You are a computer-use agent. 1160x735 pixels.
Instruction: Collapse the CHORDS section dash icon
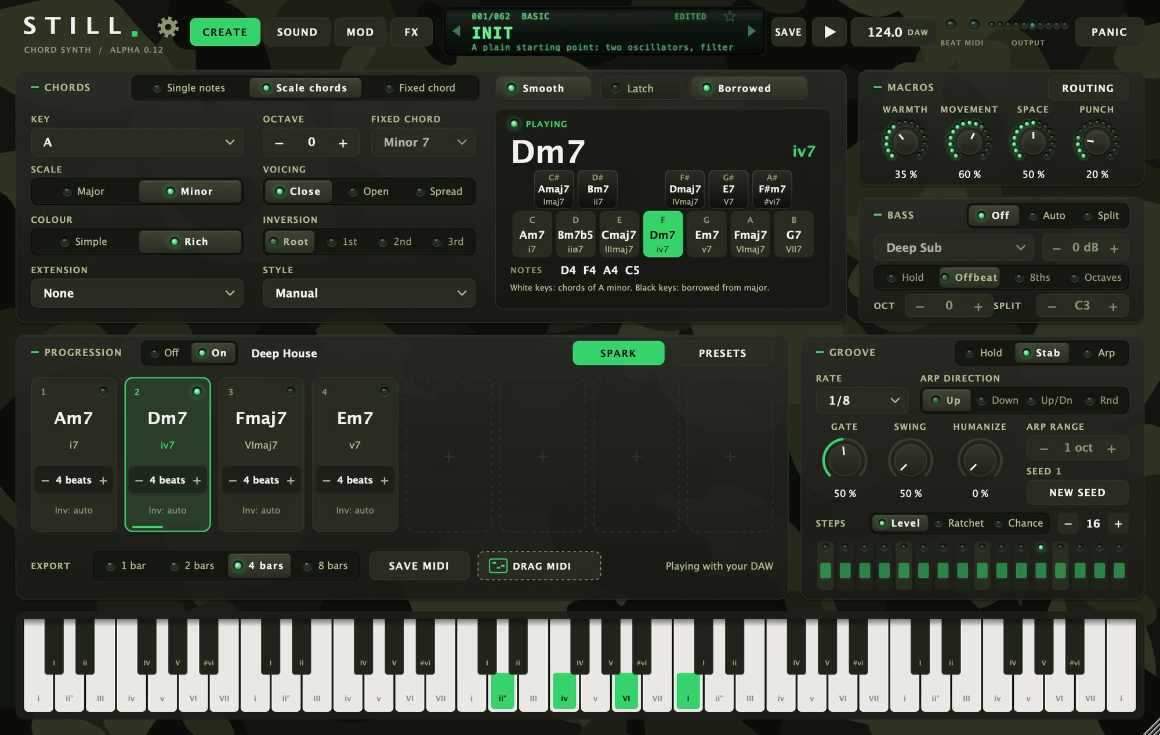pyautogui.click(x=35, y=87)
